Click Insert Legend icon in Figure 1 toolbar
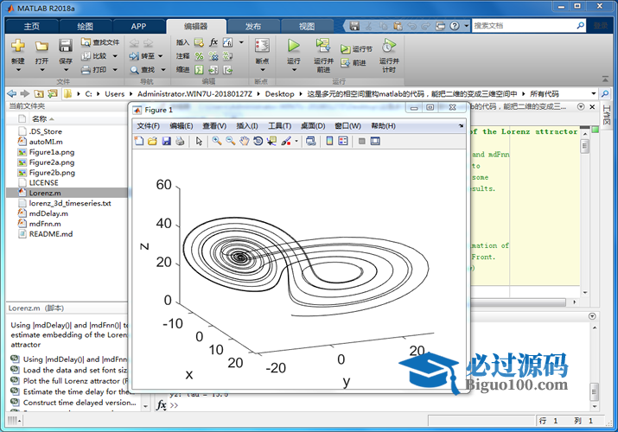This screenshot has height=432, width=618. (343, 141)
